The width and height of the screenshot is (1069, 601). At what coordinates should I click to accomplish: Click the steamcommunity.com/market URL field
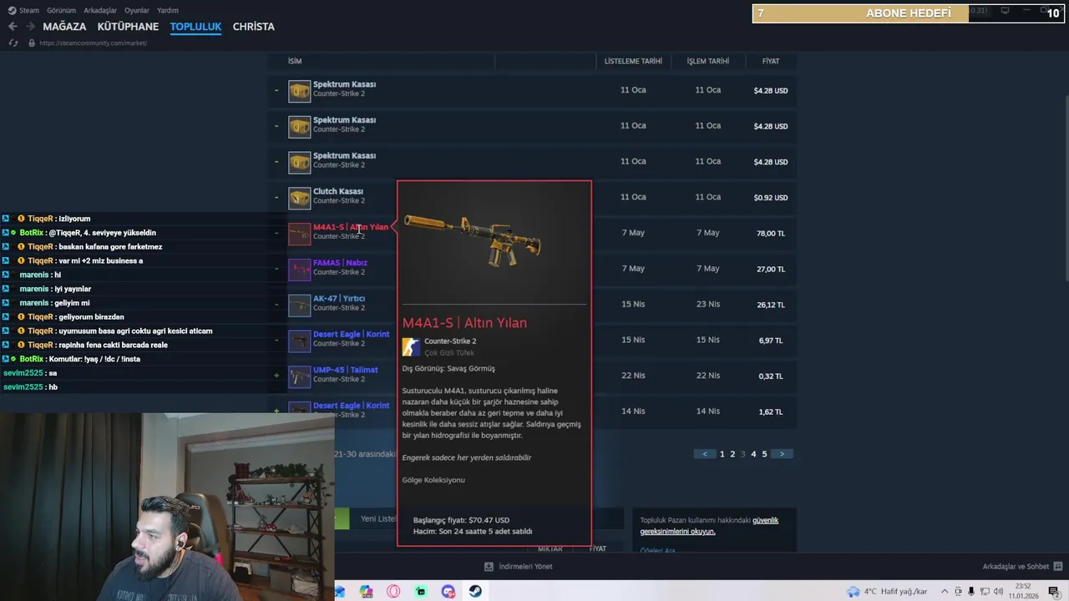(x=93, y=43)
